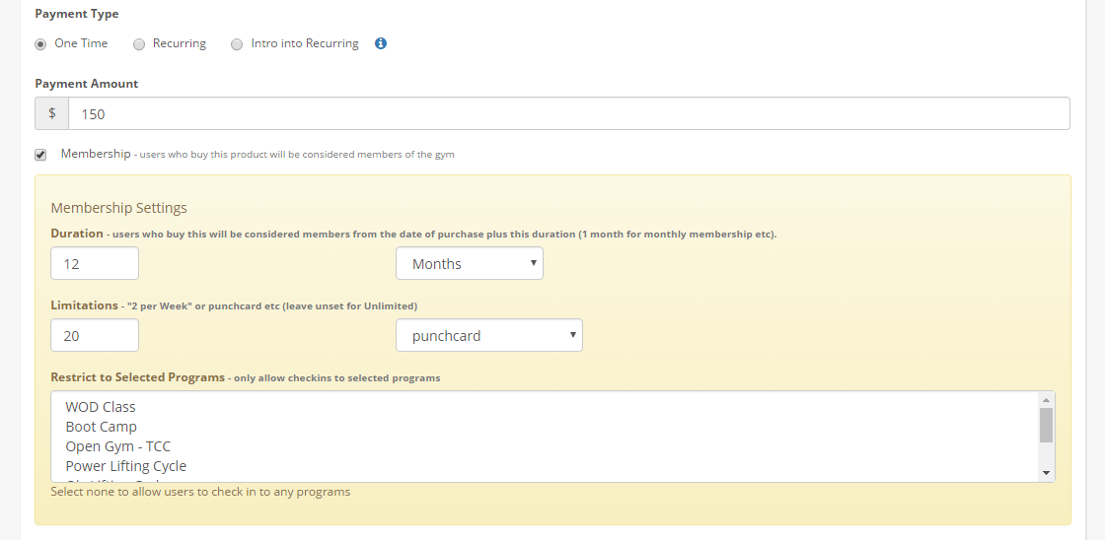Click the blue info icon beside Intro into Recurring

(x=381, y=43)
